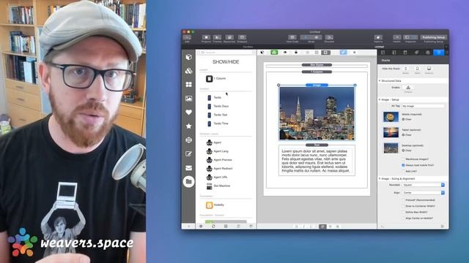The image size is (469, 263).
Task: Toggle Hide this Stack on Desktop
Action: (x=429, y=69)
